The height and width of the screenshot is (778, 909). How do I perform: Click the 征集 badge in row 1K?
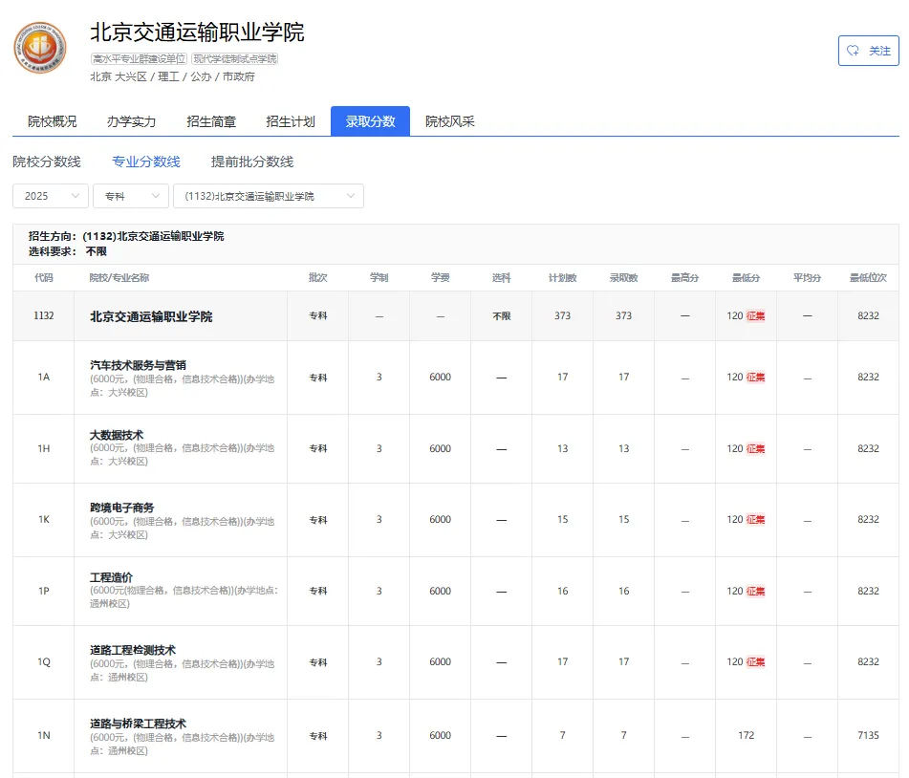click(755, 519)
